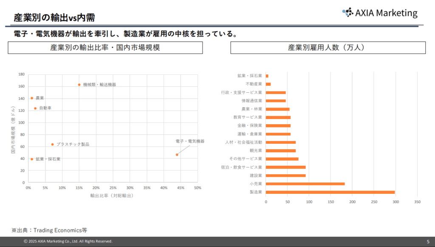Select the 鉱業・採石業 scatter point
Image resolution: width=435 pixels, height=247 pixels.
[32, 159]
